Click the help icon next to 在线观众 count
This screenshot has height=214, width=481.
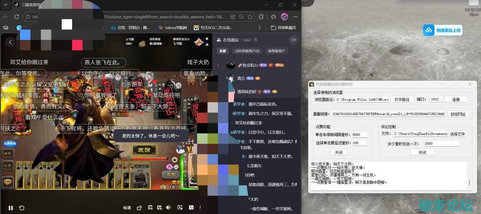pos(255,40)
